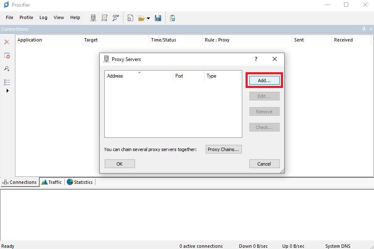The image size is (374, 249).
Task: Click the list-view sidebar icon
Action: tap(7, 82)
